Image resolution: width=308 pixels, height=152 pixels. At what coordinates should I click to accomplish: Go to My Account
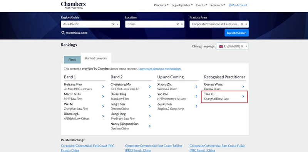238,5
